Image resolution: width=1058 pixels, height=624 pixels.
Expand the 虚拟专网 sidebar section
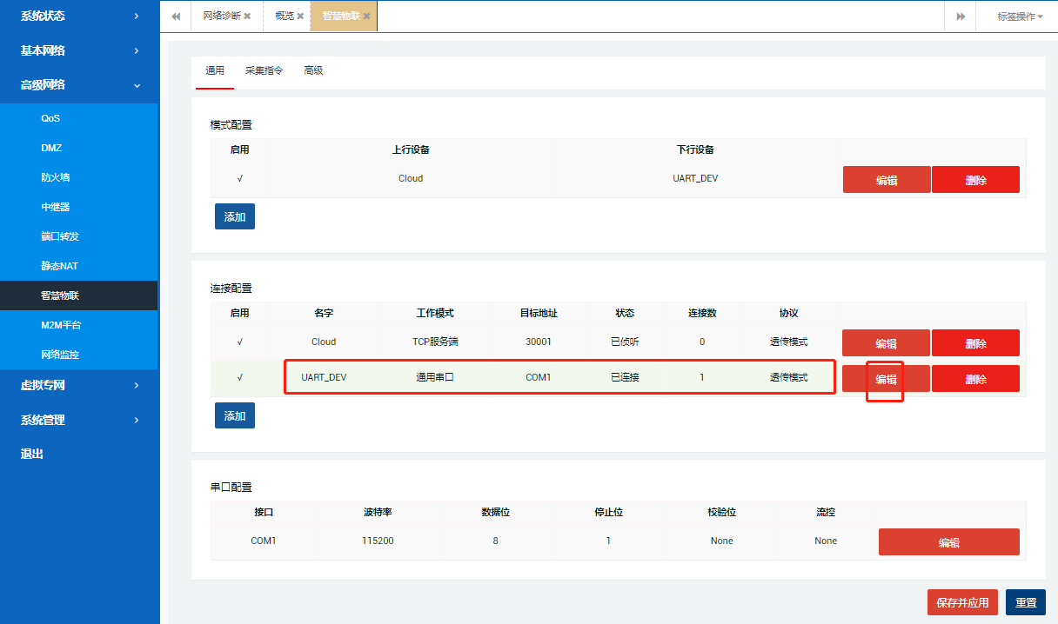click(x=80, y=385)
